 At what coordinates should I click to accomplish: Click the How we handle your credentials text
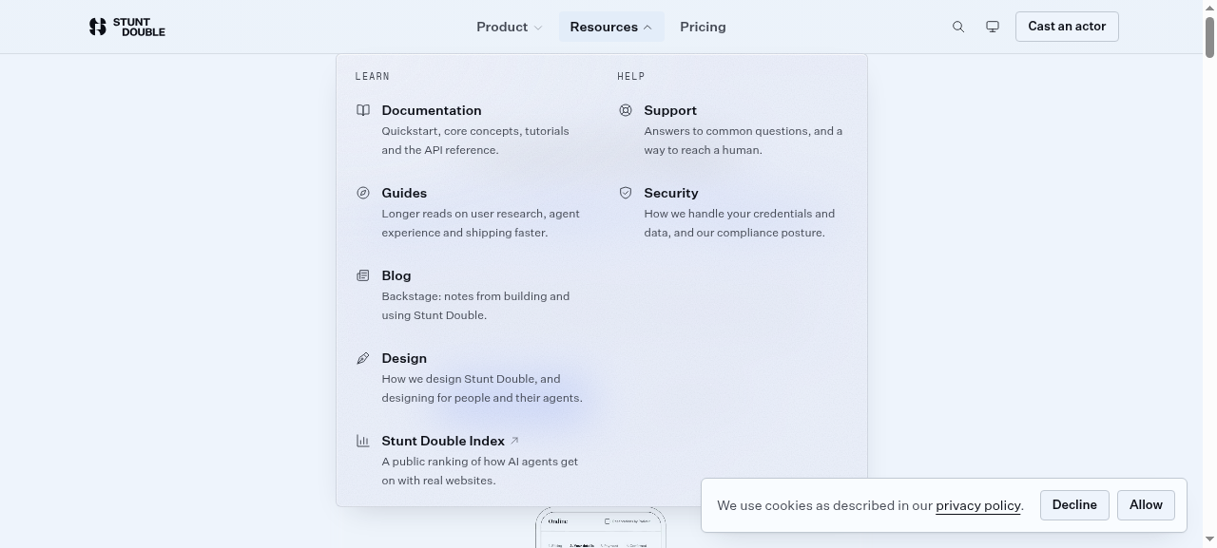[740, 223]
